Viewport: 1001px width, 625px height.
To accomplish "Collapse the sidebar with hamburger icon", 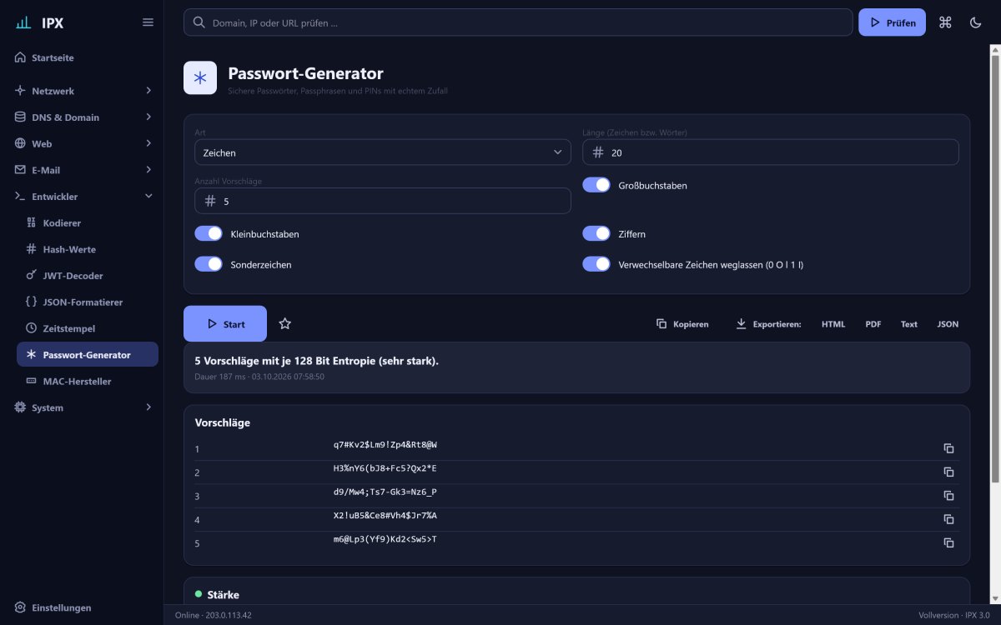I will pyautogui.click(x=148, y=22).
